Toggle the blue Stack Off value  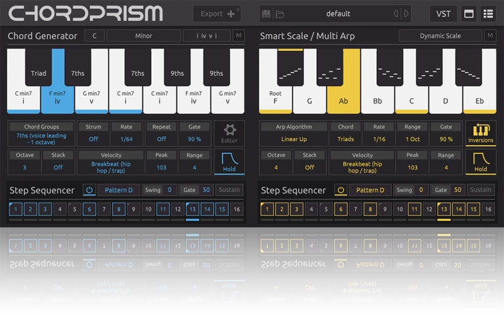(58, 167)
